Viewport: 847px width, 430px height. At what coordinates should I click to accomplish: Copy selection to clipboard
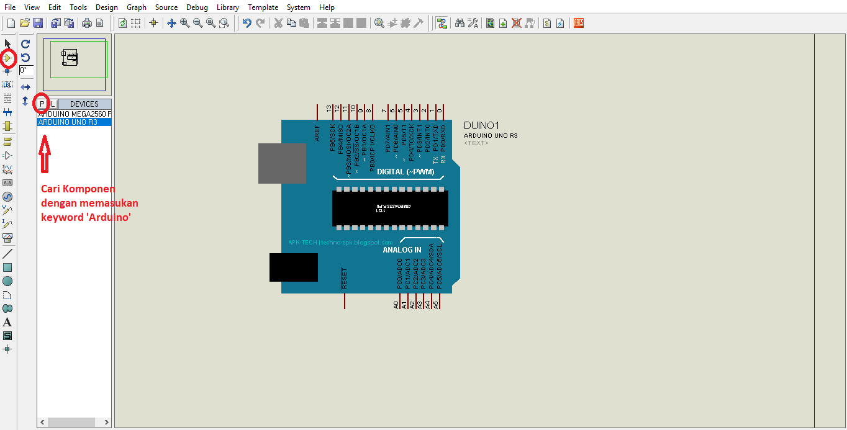[x=291, y=23]
